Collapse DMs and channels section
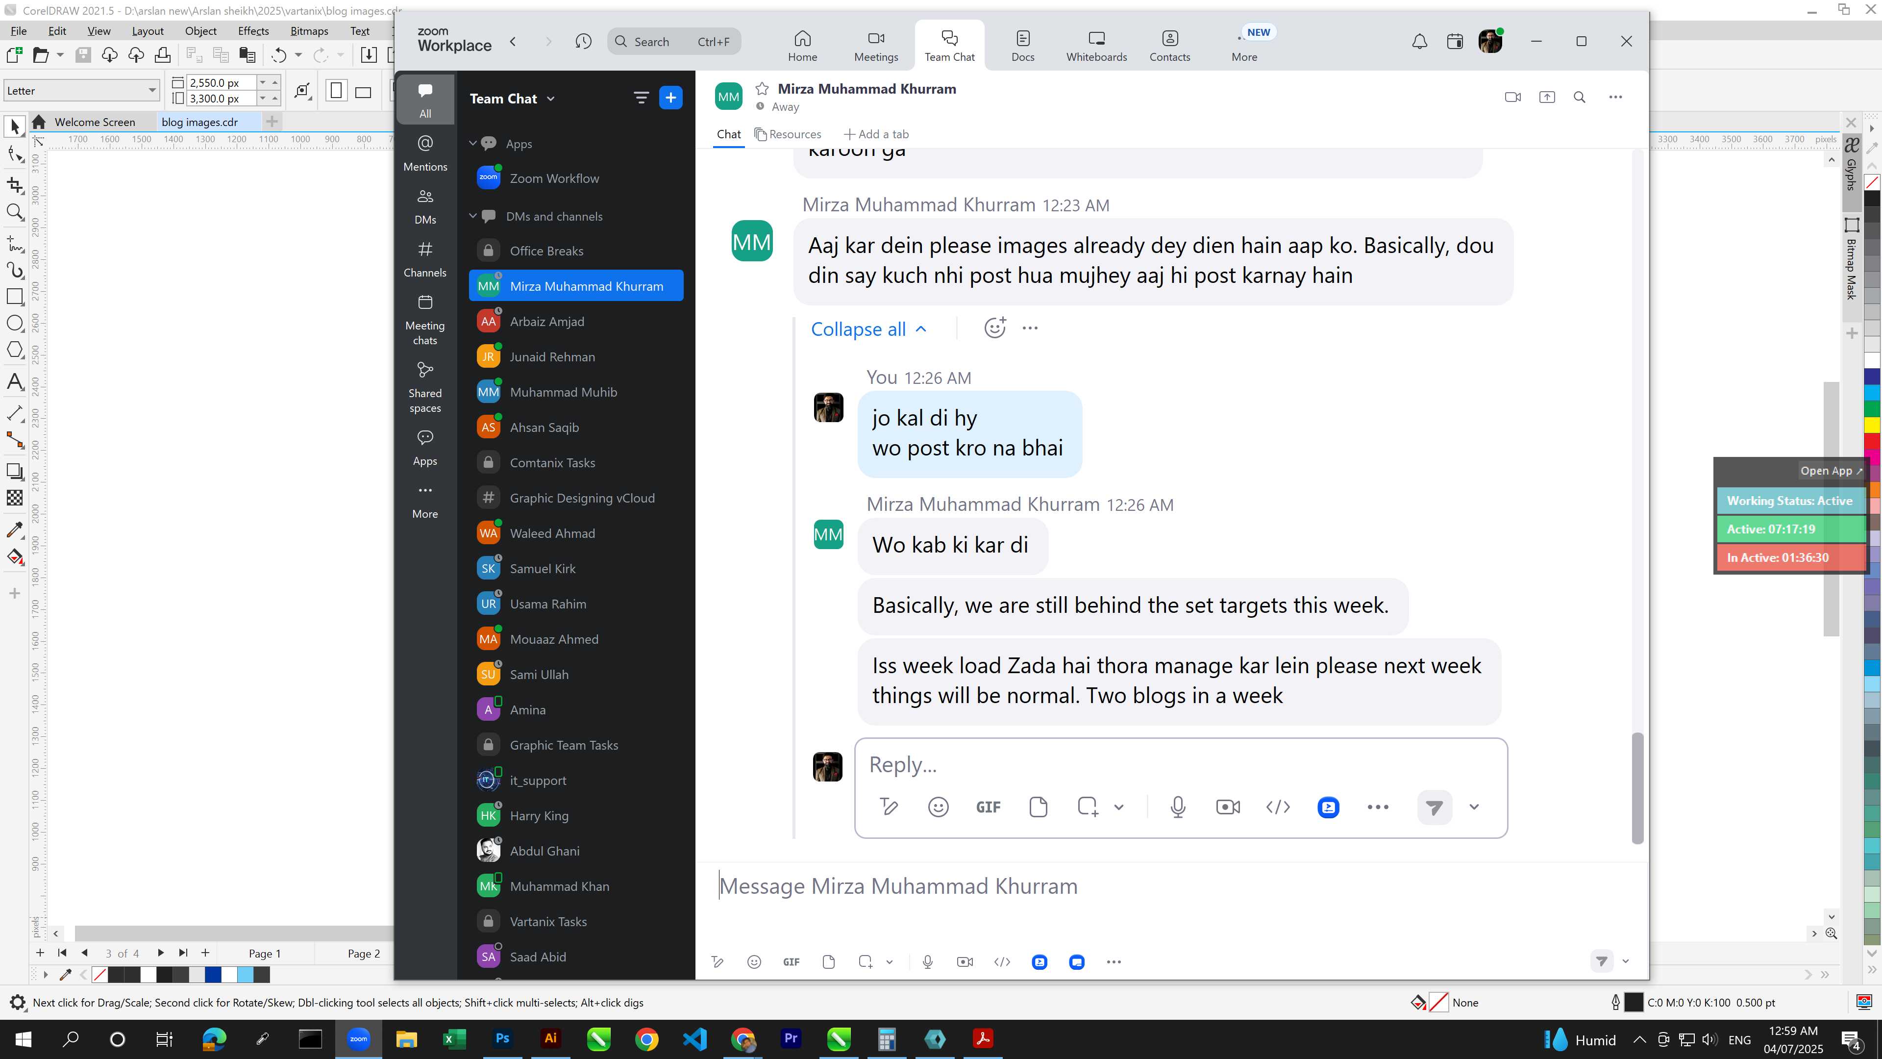The image size is (1882, 1059). click(472, 216)
